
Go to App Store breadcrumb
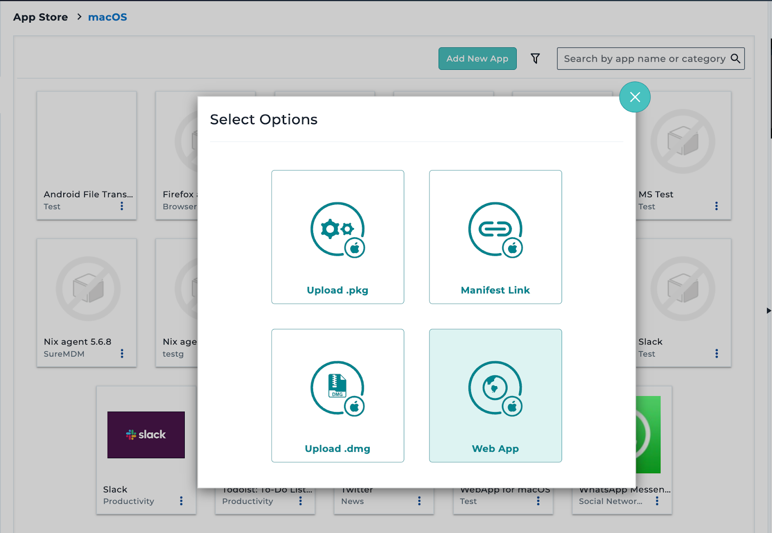(41, 17)
